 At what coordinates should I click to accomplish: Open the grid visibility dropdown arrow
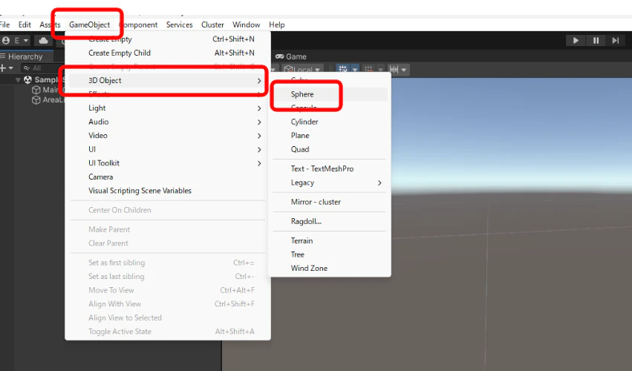click(355, 70)
